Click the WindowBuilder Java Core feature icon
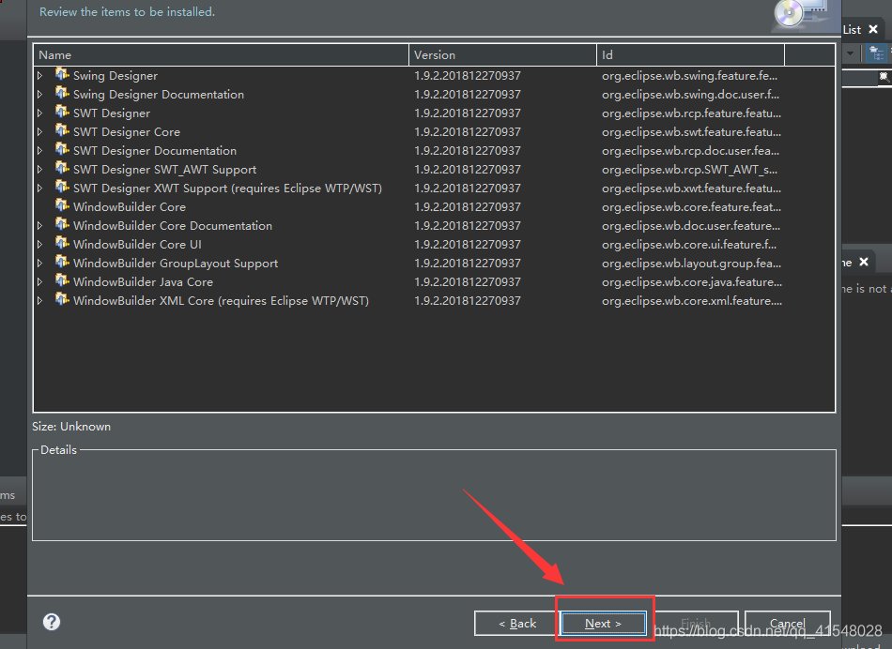 (62, 280)
